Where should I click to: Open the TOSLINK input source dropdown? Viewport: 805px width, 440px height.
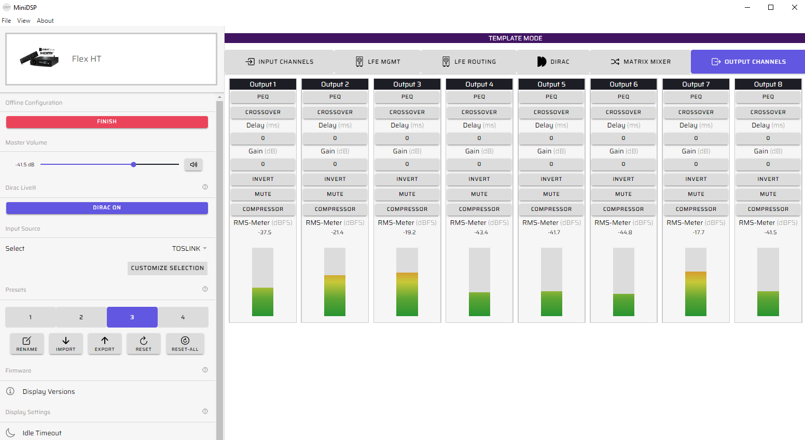(x=189, y=249)
